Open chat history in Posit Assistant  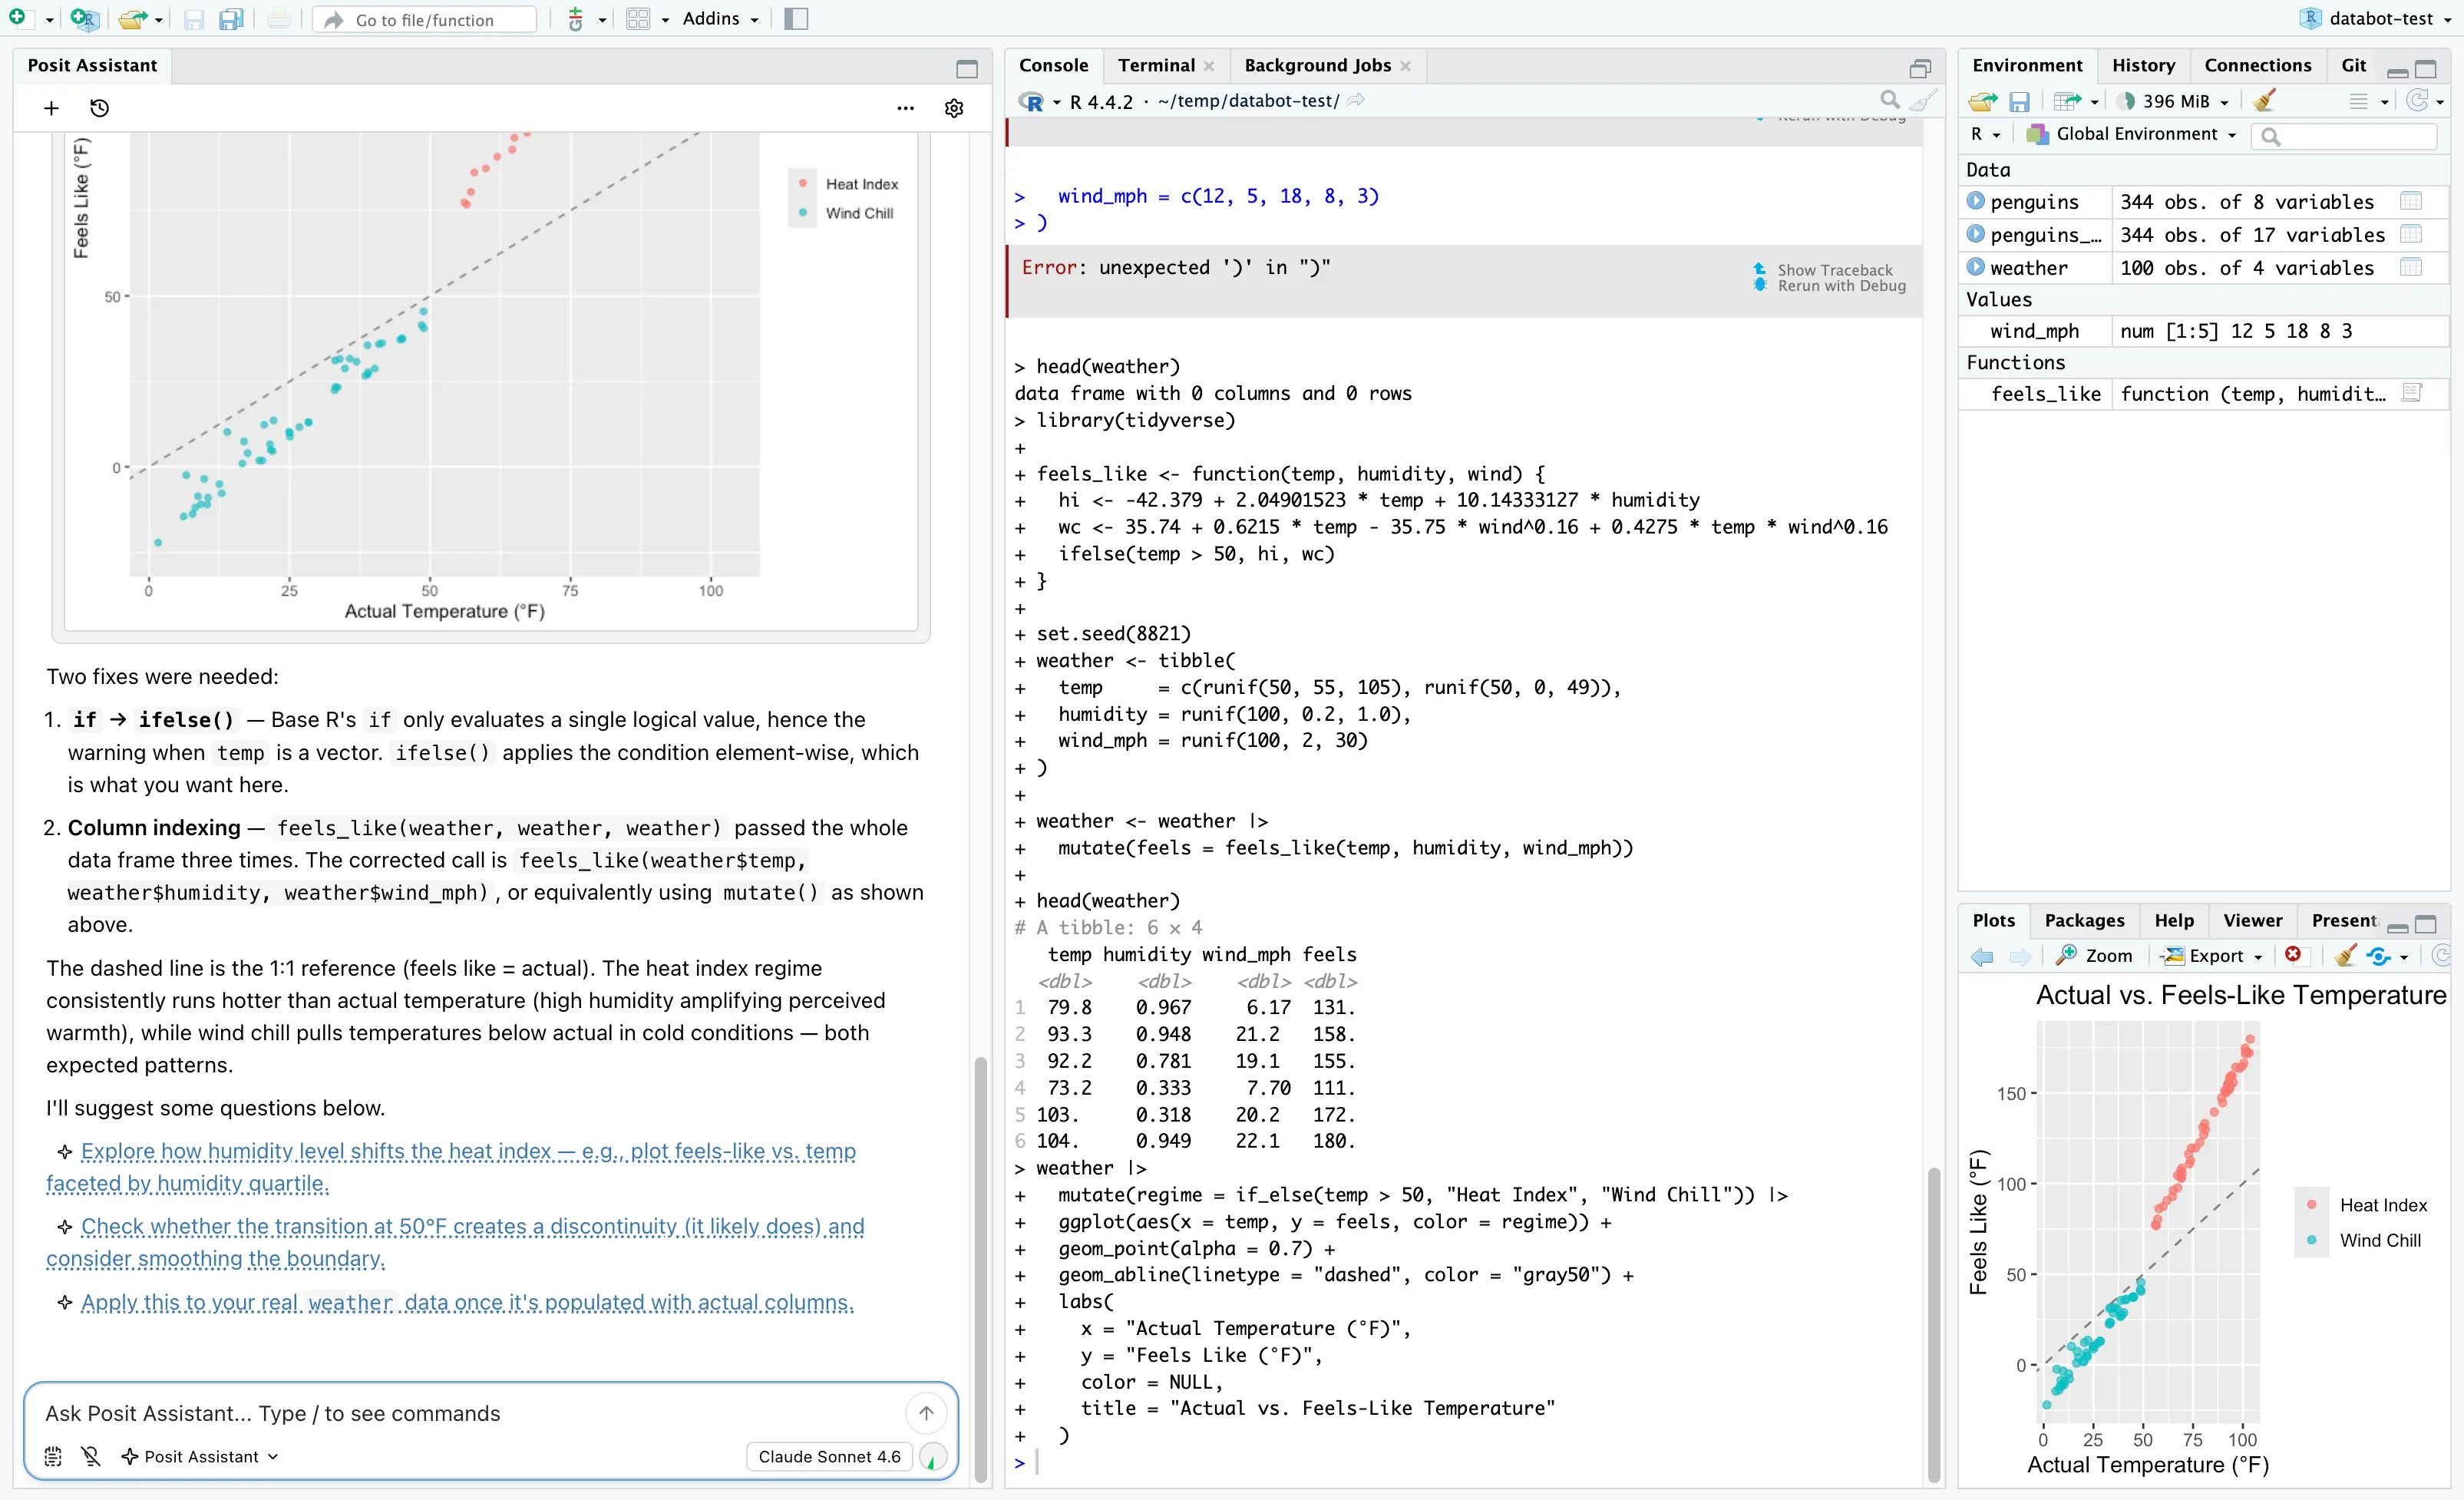click(99, 108)
